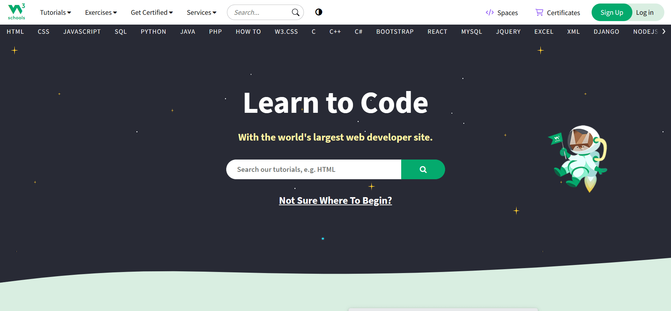Expand the Services dropdown menu
Screen dimensions: 671x311
(202, 13)
